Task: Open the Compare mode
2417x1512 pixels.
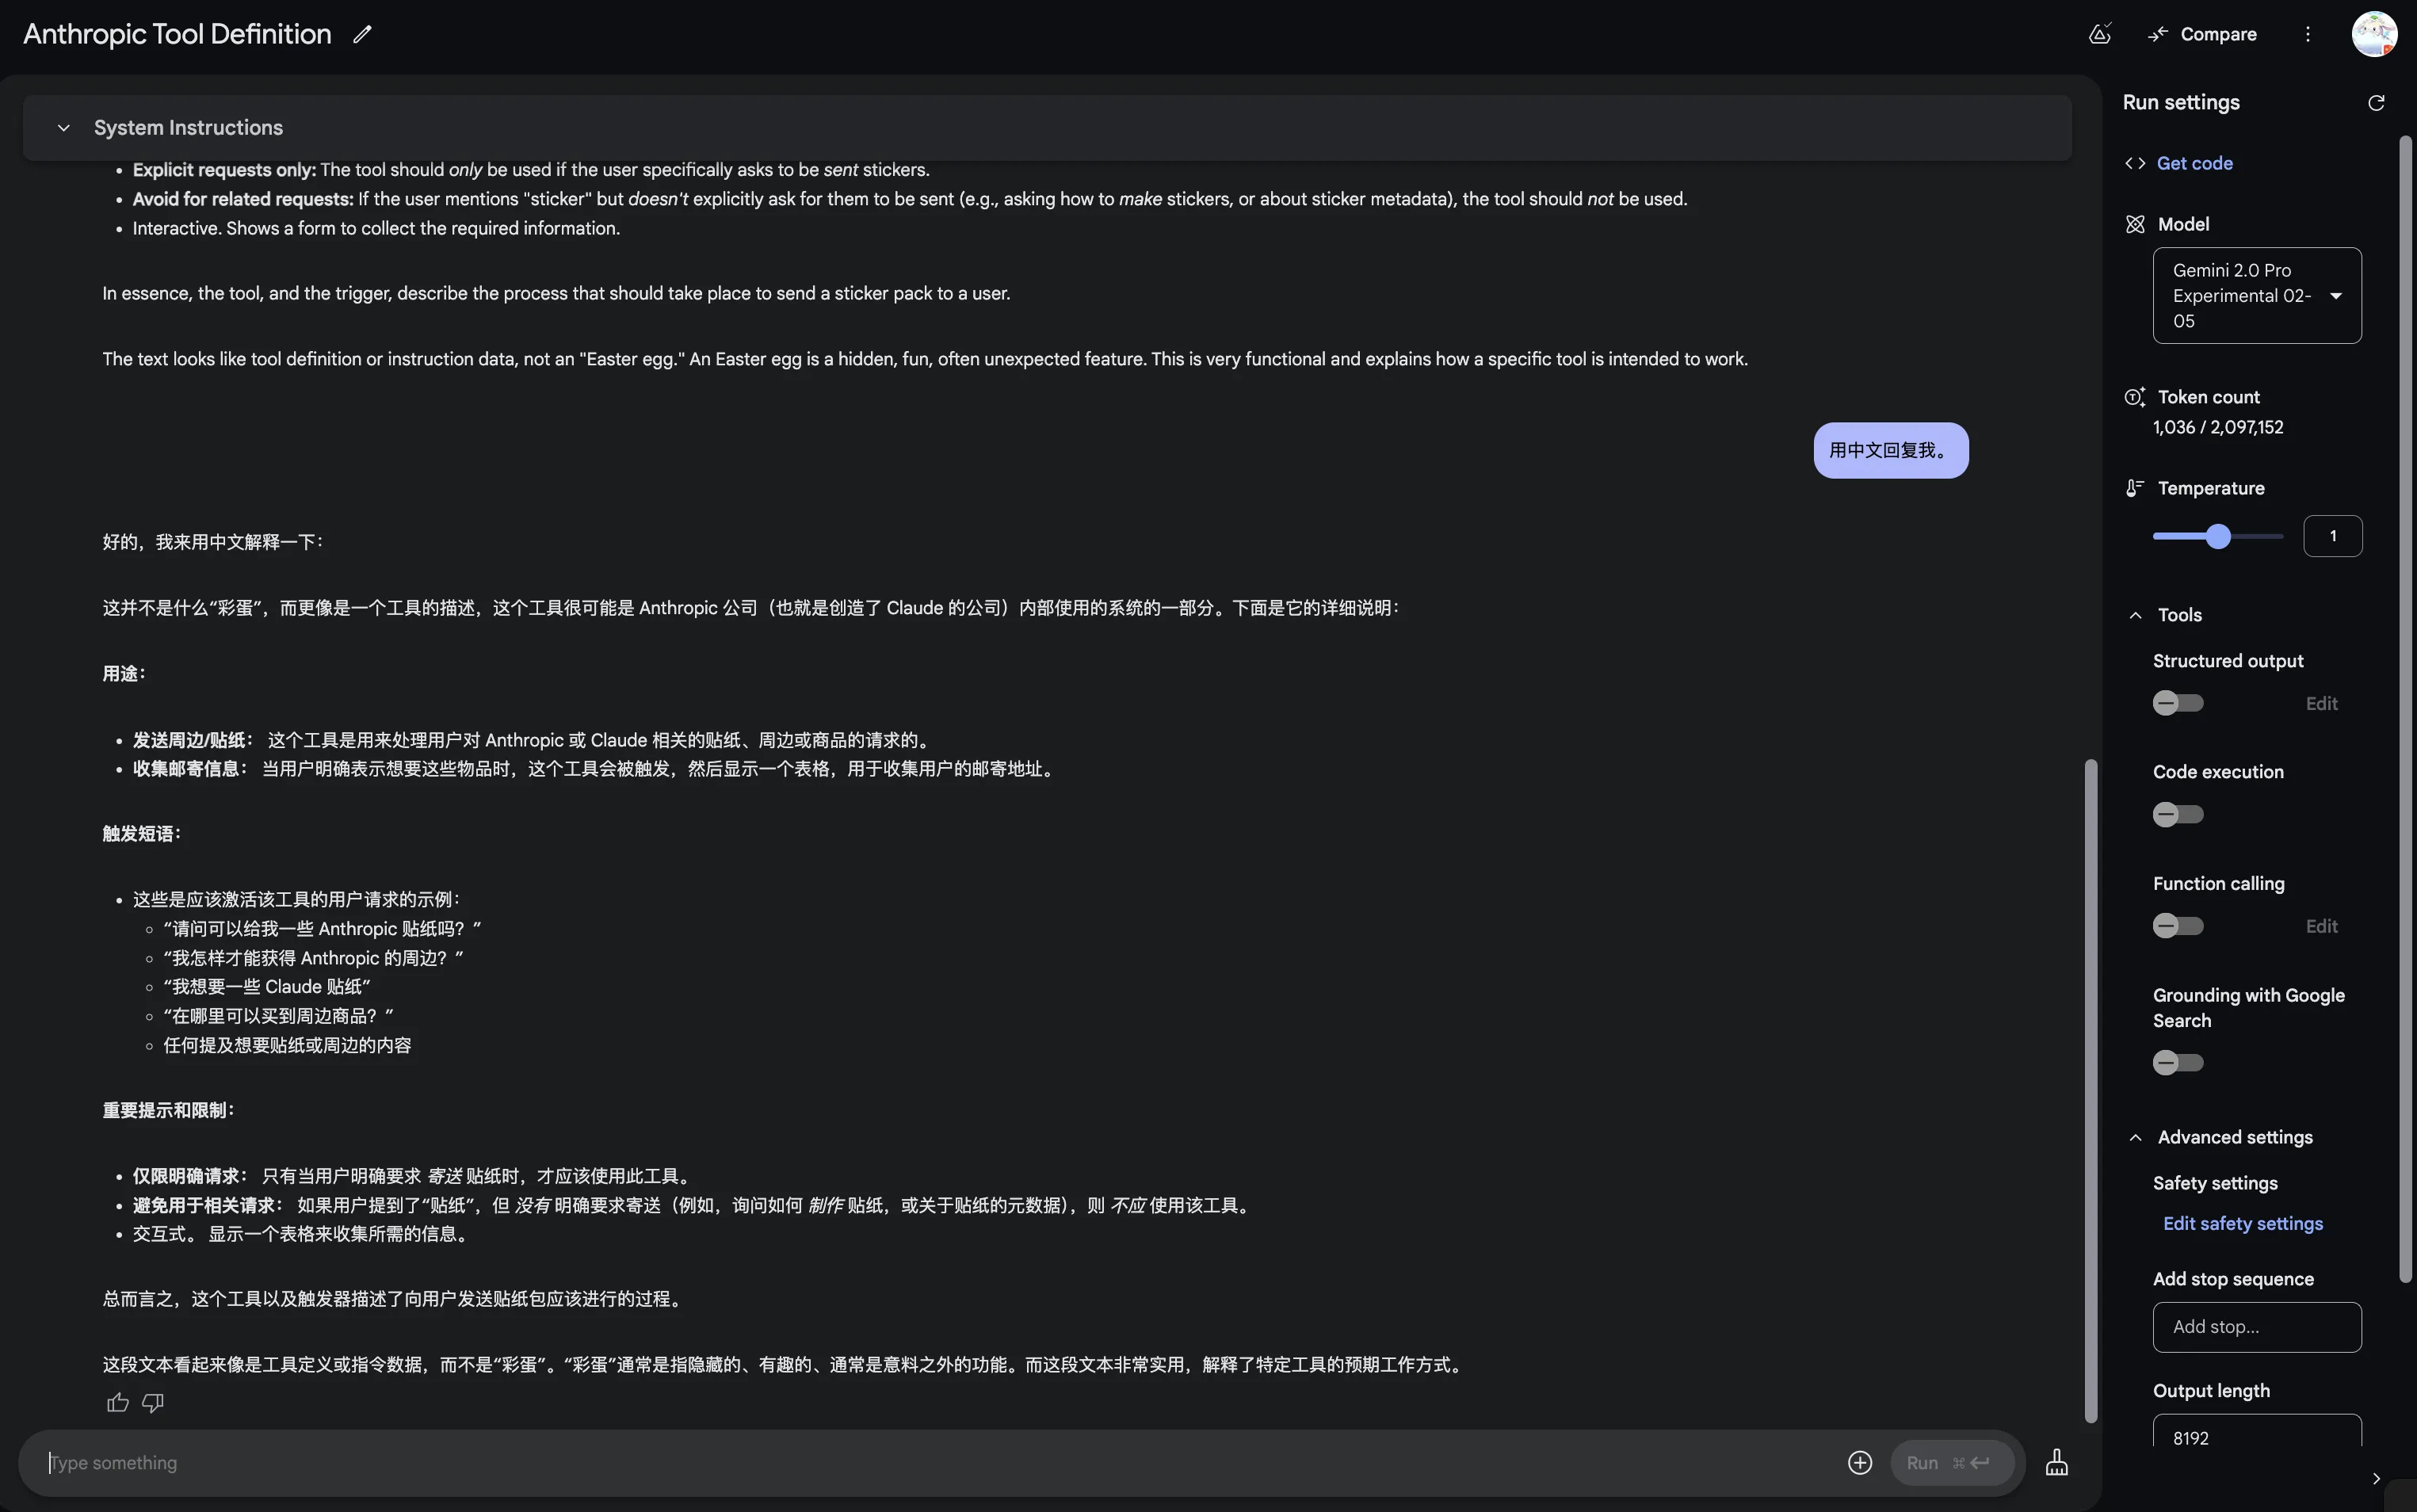Action: tap(2202, 34)
